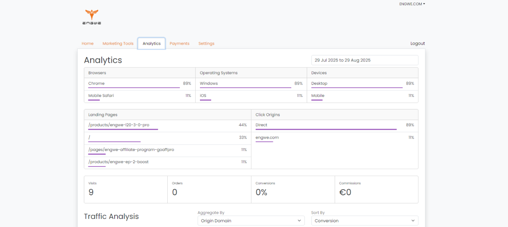Click the Direct click origin row
Screen dimensions: 508x227
[335, 126]
